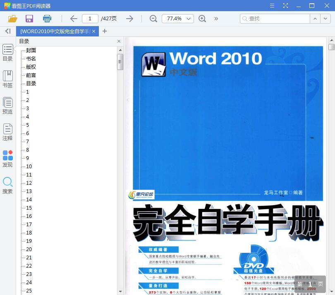Open the 预览 thumbnails panel

[x=8, y=106]
